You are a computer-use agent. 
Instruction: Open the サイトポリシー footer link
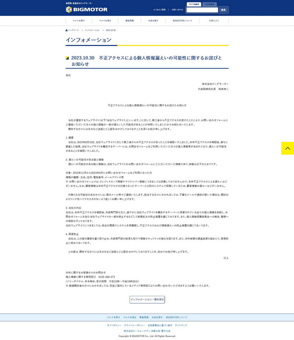114,326
